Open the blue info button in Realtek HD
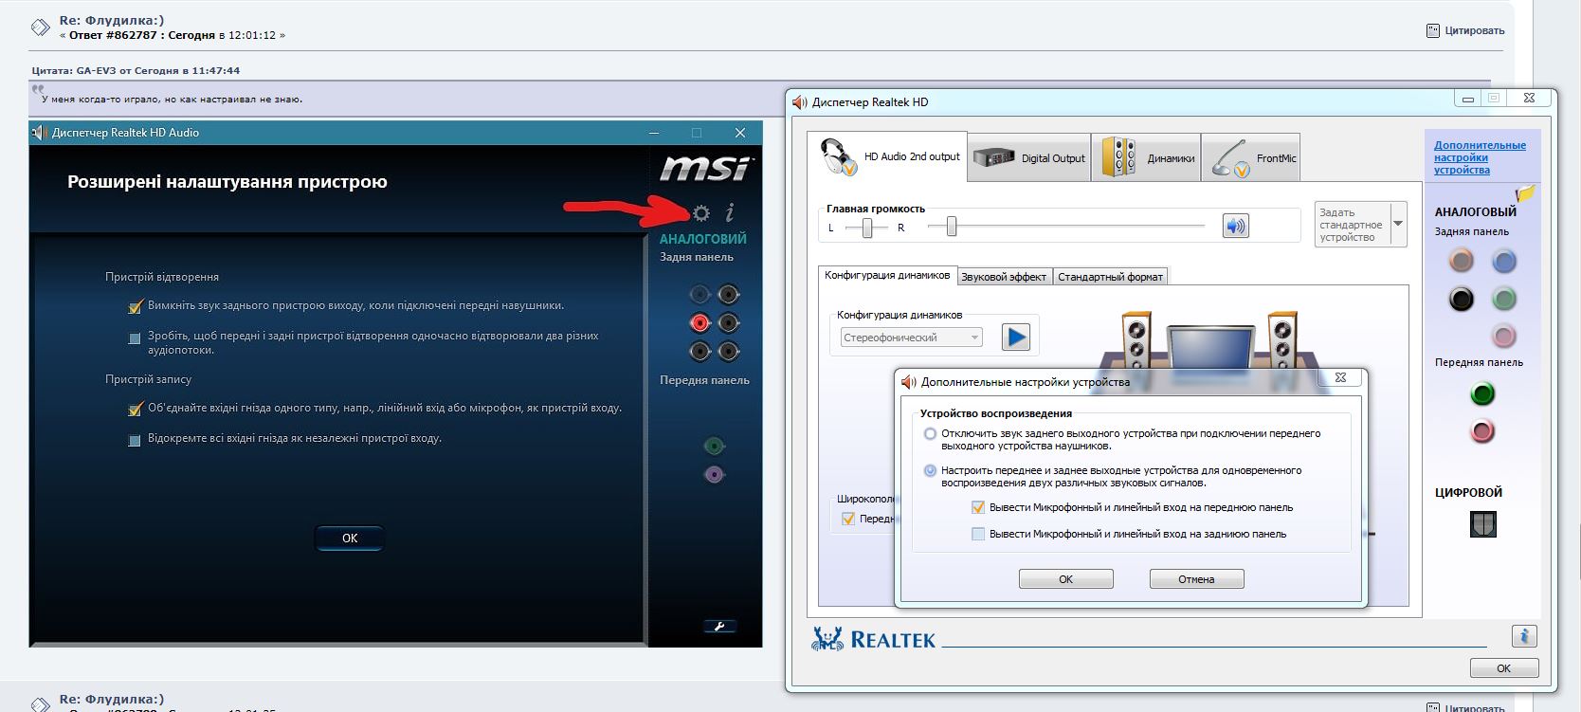 tap(1524, 635)
